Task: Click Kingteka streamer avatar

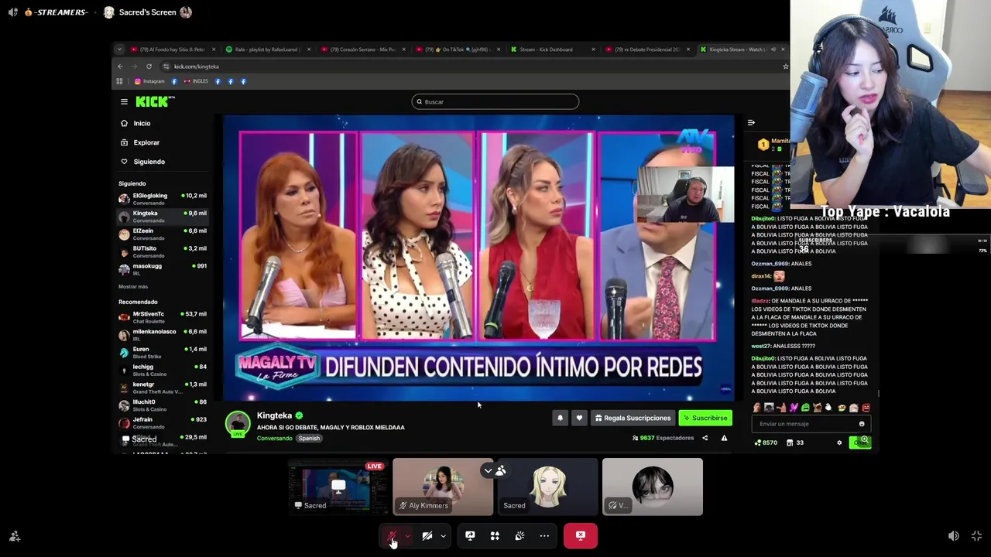Action: pos(238,423)
